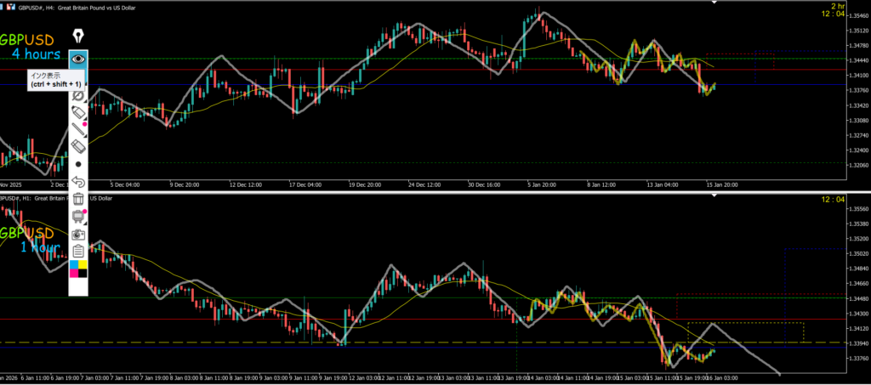Select the eraser tool

78,146
